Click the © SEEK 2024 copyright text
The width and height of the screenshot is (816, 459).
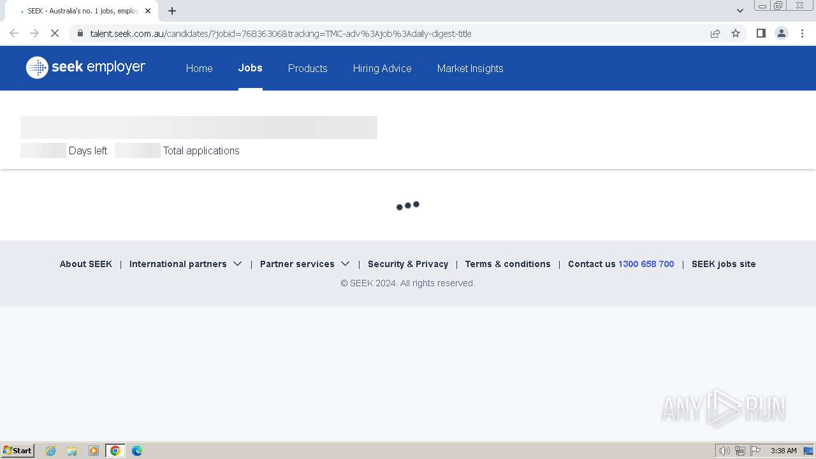(x=408, y=283)
